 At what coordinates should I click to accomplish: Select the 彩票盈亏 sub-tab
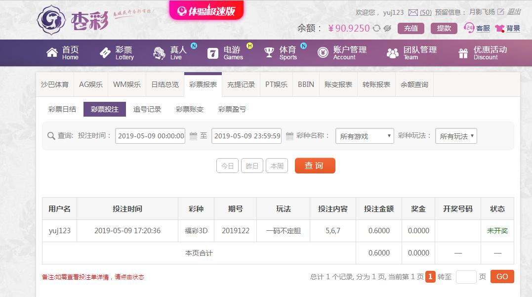click(x=232, y=109)
